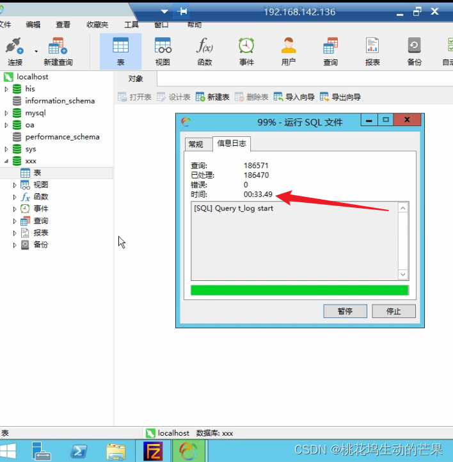This screenshot has height=462, width=453.
Task: Select the View (视图) toolbar icon
Action: pyautogui.click(x=163, y=52)
